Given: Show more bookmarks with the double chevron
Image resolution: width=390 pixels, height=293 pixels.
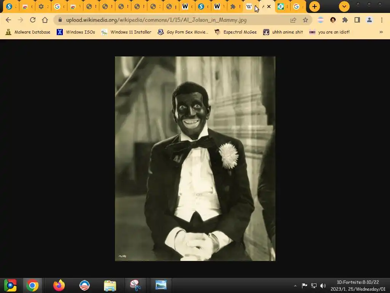Looking at the screenshot, I should (x=381, y=32).
